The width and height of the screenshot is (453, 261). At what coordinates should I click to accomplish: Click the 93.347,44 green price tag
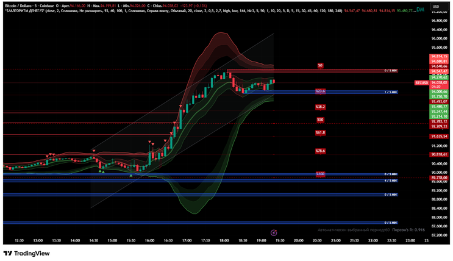439,111
